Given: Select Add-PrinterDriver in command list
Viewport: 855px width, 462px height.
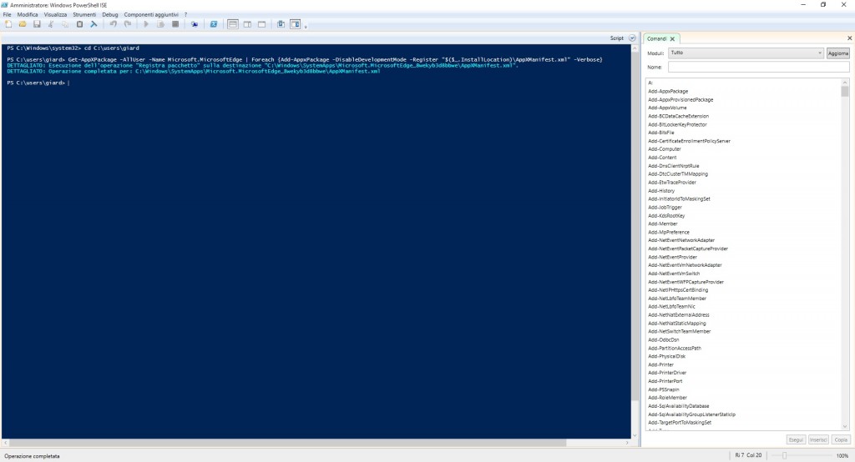Looking at the screenshot, I should tap(667, 373).
